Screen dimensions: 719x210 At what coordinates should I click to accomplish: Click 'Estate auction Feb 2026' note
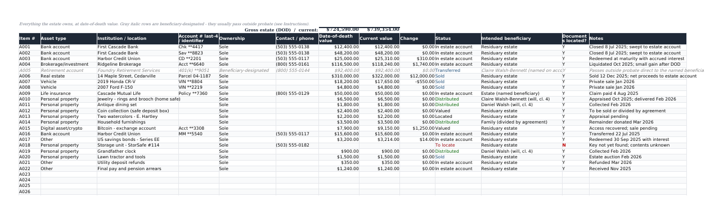point(637,157)
